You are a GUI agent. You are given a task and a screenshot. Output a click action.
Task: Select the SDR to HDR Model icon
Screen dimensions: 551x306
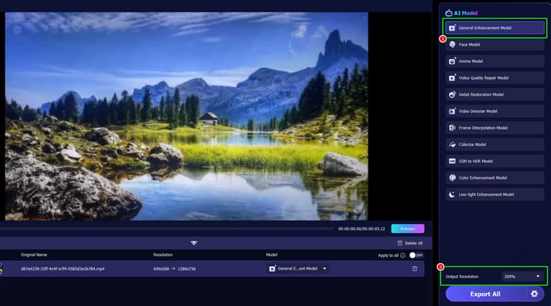[452, 161]
